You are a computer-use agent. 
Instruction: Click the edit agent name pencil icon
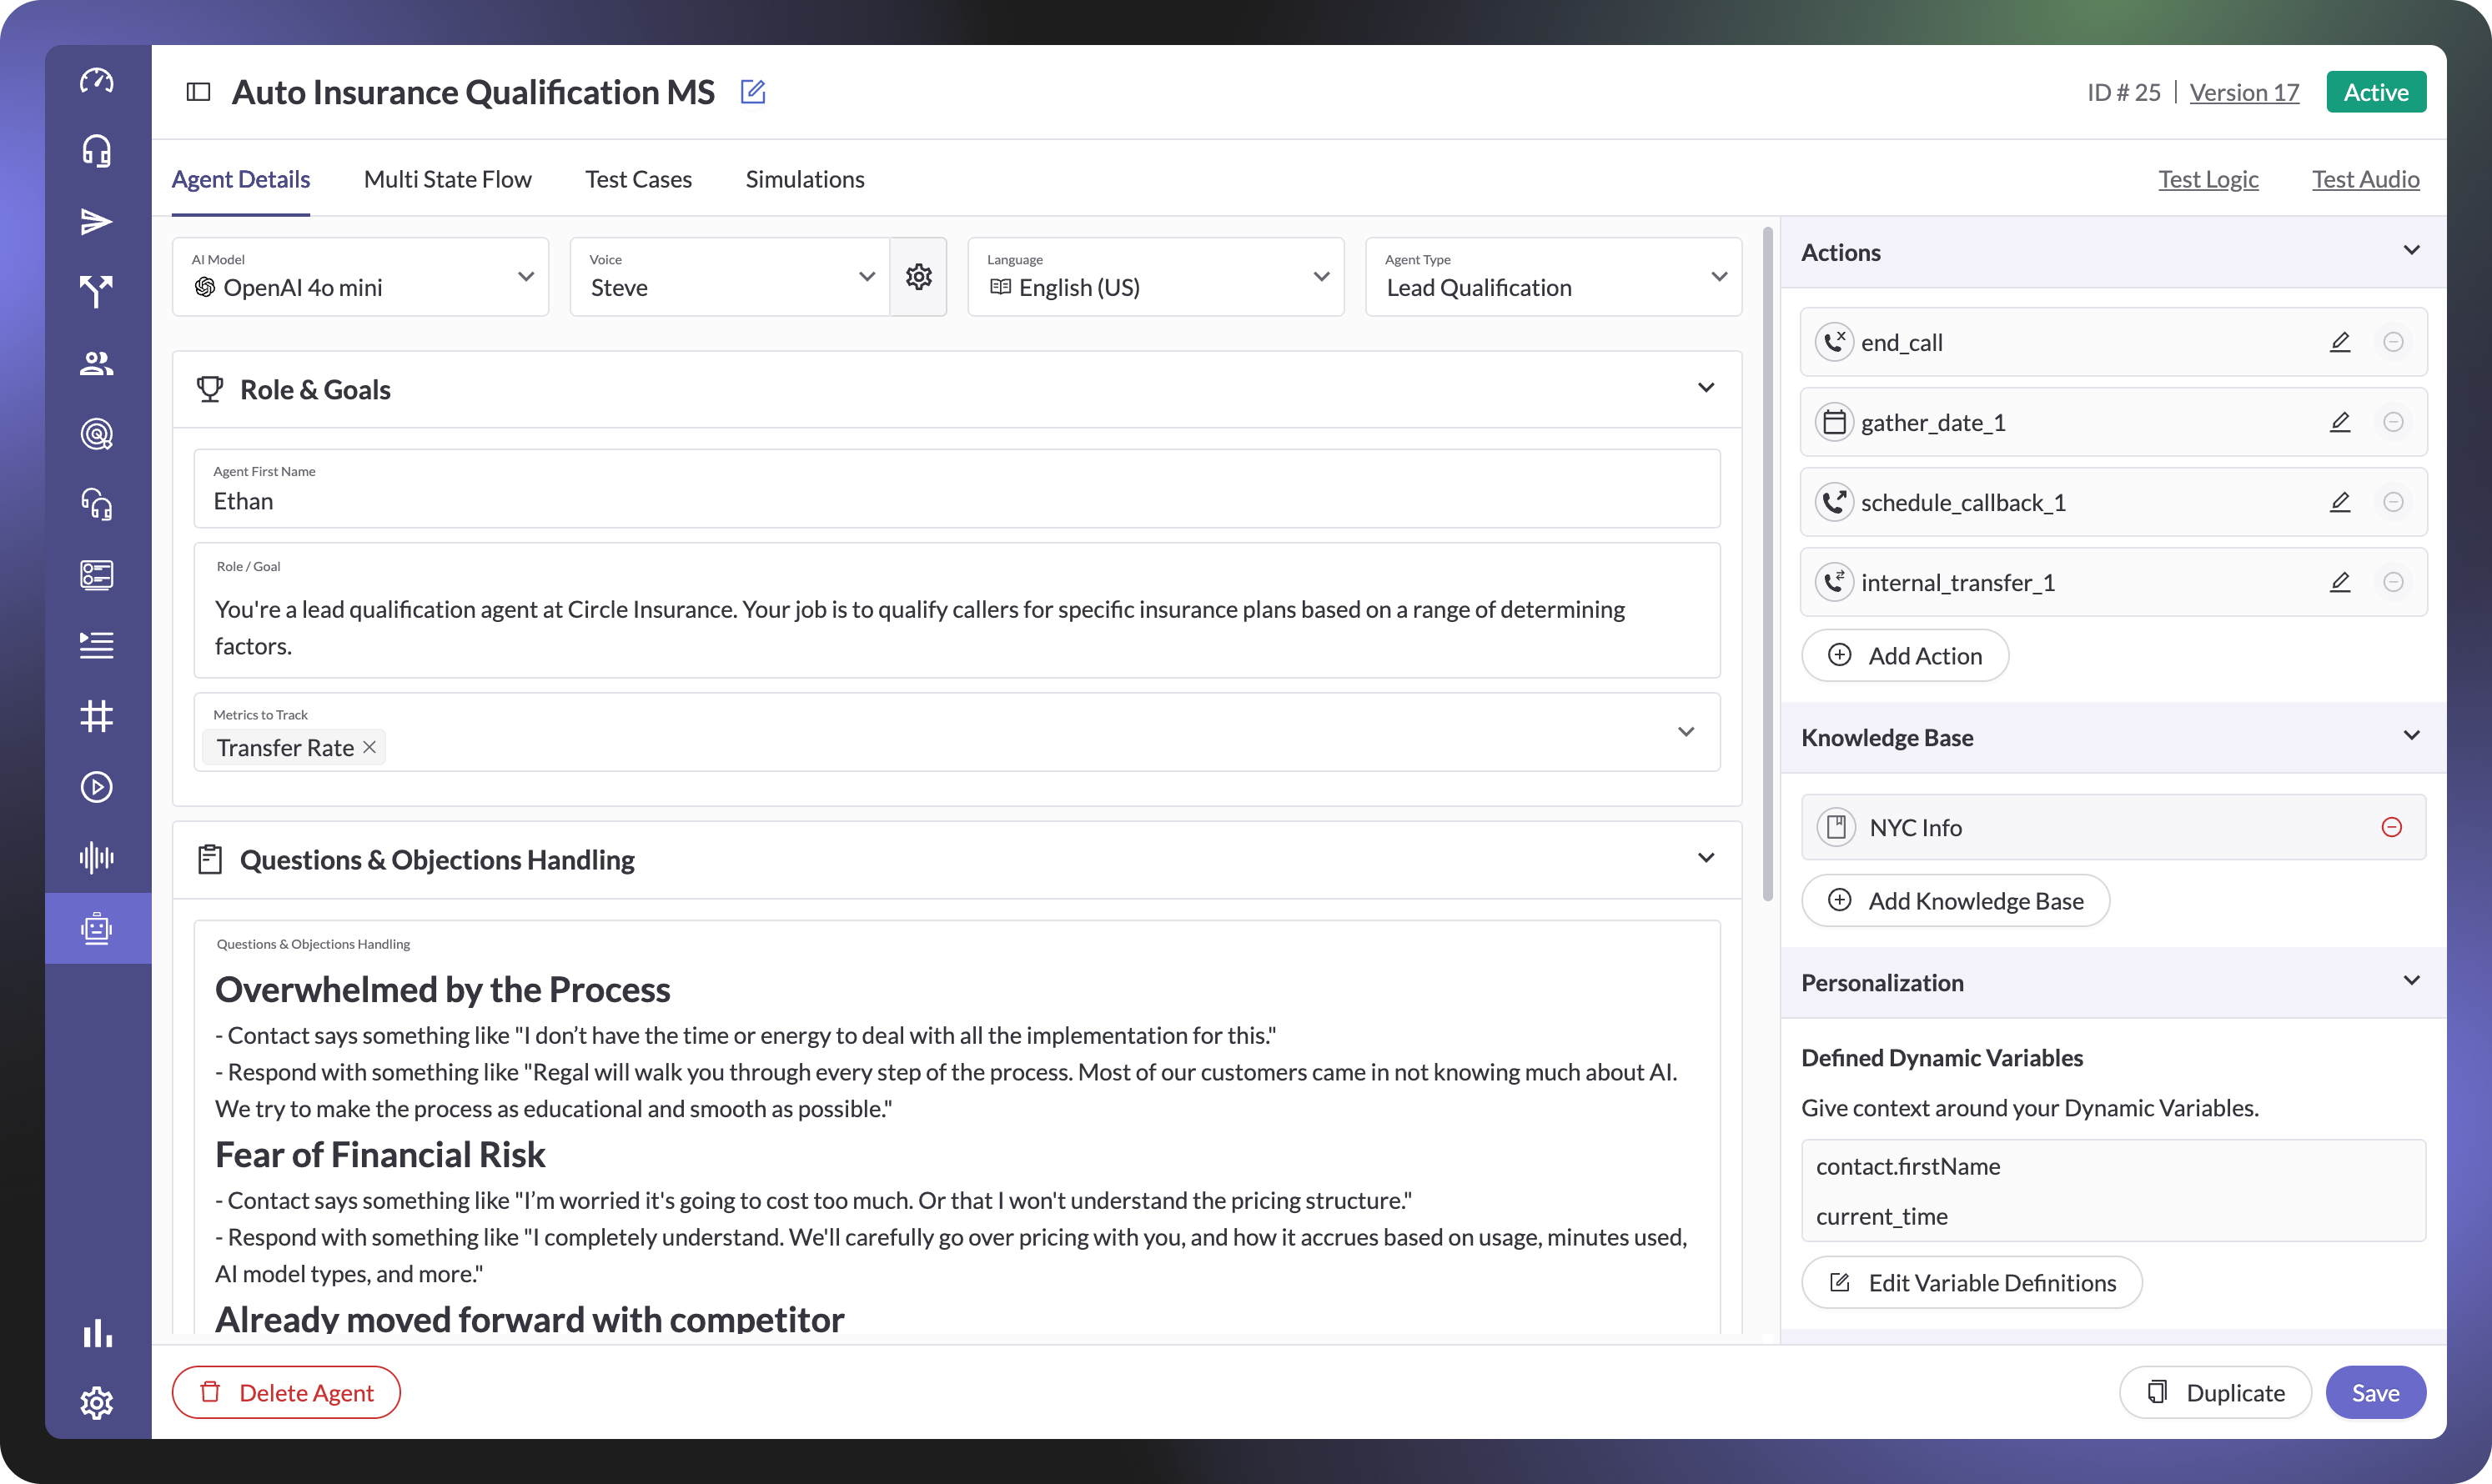(x=752, y=92)
